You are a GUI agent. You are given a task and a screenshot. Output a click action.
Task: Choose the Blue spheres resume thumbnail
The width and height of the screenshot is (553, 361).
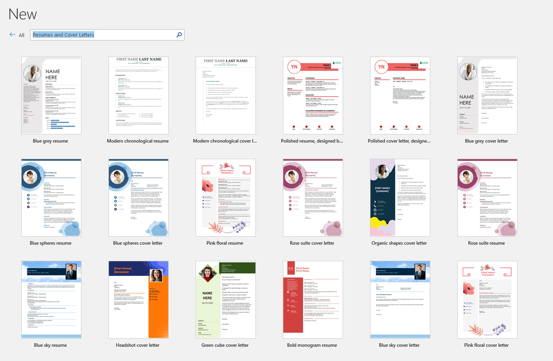[51, 198]
